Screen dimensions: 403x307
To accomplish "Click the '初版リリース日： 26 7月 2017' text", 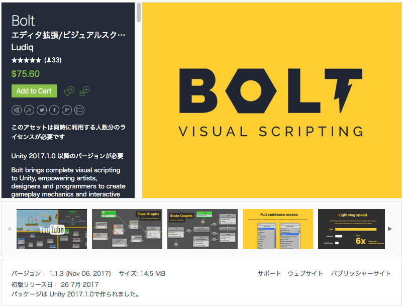I will tap(55, 285).
